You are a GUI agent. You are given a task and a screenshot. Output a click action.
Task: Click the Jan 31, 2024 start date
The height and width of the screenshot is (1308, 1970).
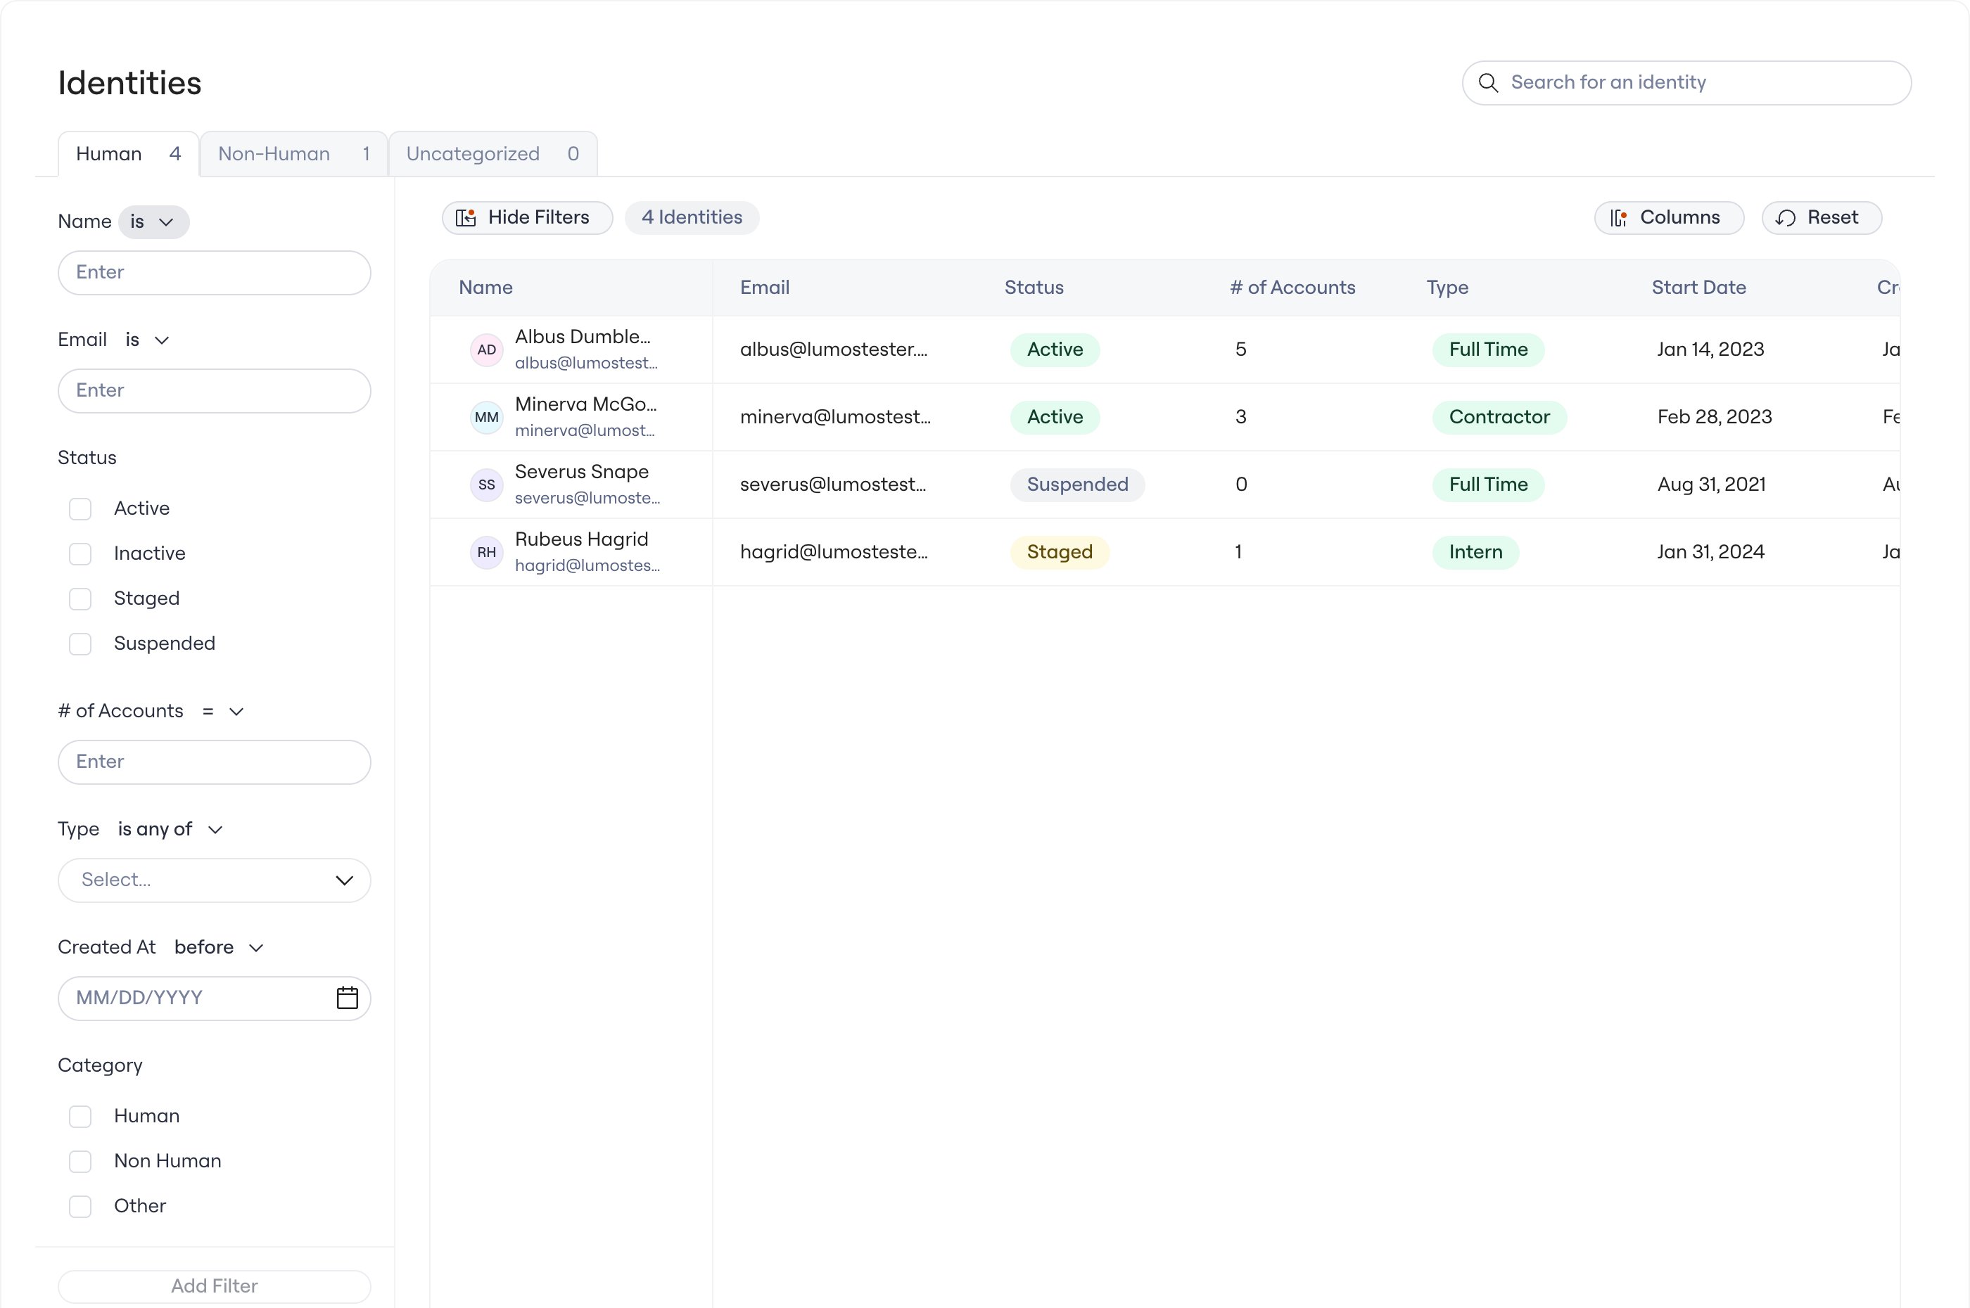[1710, 552]
